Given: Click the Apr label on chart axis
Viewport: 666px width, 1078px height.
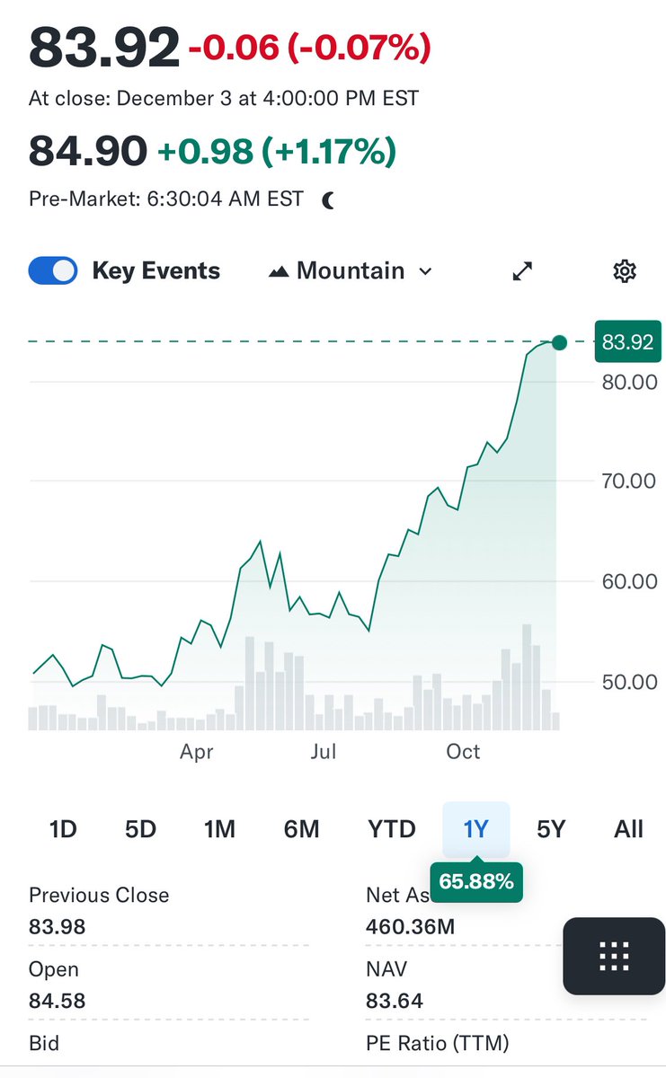Looking at the screenshot, I should [196, 752].
